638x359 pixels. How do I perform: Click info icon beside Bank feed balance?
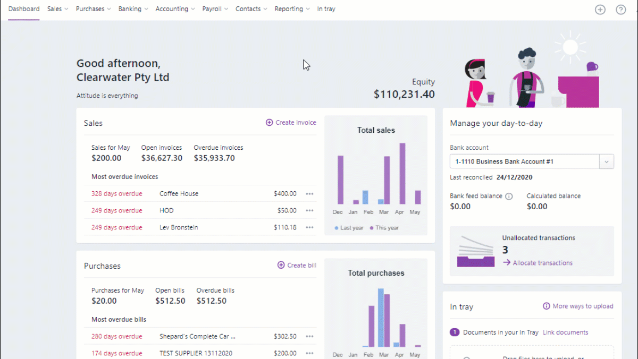coord(509,196)
